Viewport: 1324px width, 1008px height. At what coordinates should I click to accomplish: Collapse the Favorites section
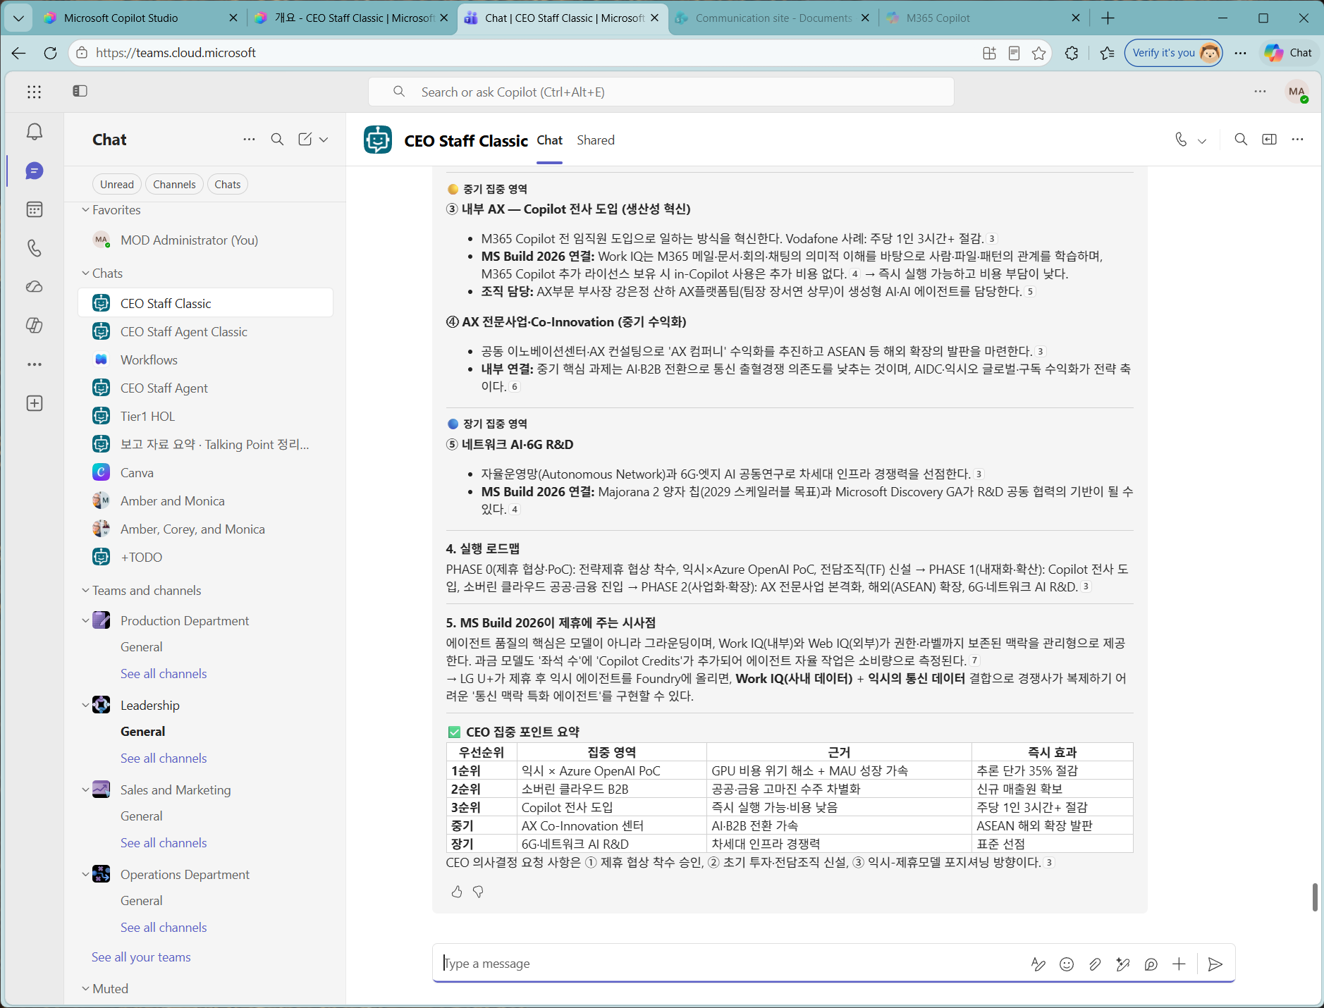85,210
